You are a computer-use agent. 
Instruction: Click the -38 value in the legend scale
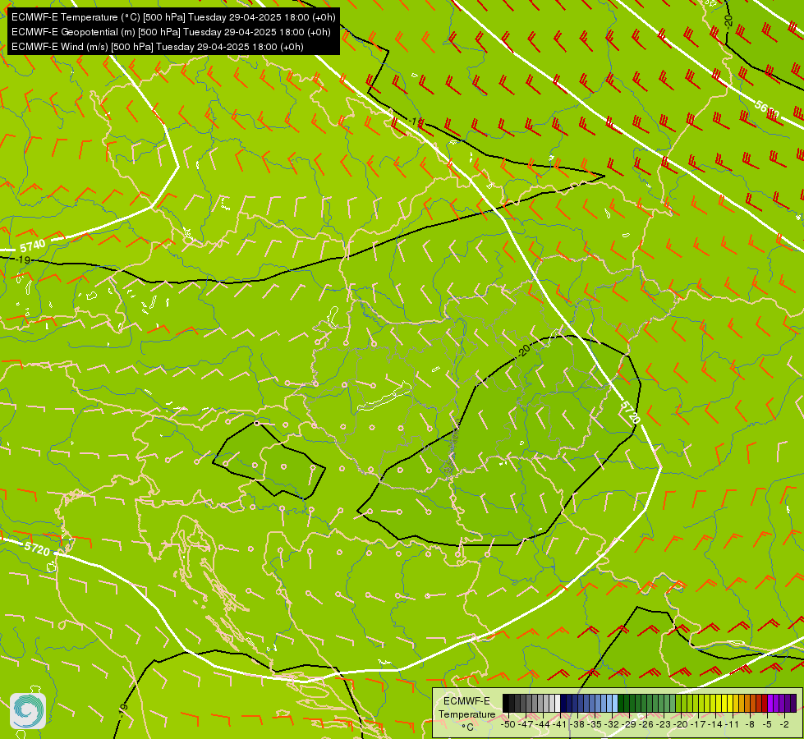pos(577,724)
